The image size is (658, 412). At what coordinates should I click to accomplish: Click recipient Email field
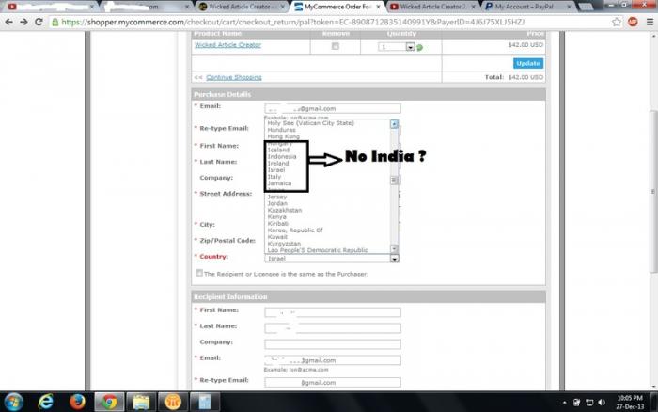[x=333, y=360]
